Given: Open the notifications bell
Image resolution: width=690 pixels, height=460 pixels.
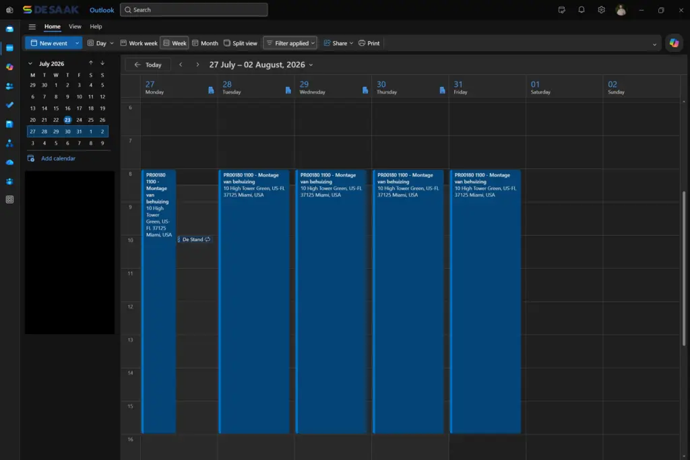Looking at the screenshot, I should point(582,9).
